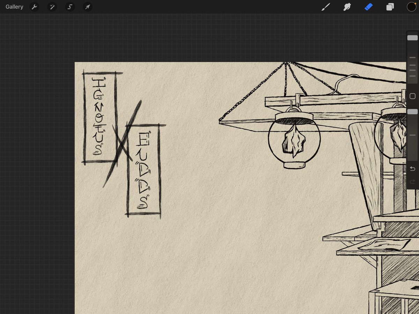Open the active color picker disc
This screenshot has height=314, width=419.
coord(411,7)
